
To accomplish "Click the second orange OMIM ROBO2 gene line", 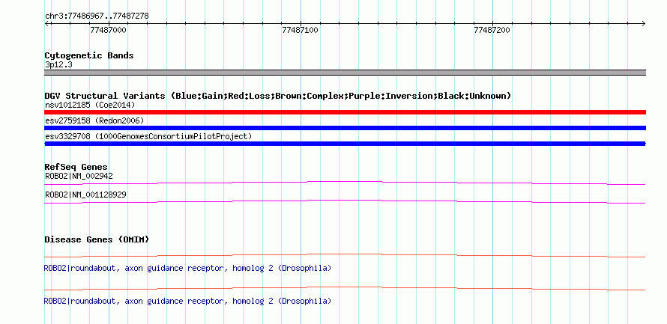I will pos(345,288).
